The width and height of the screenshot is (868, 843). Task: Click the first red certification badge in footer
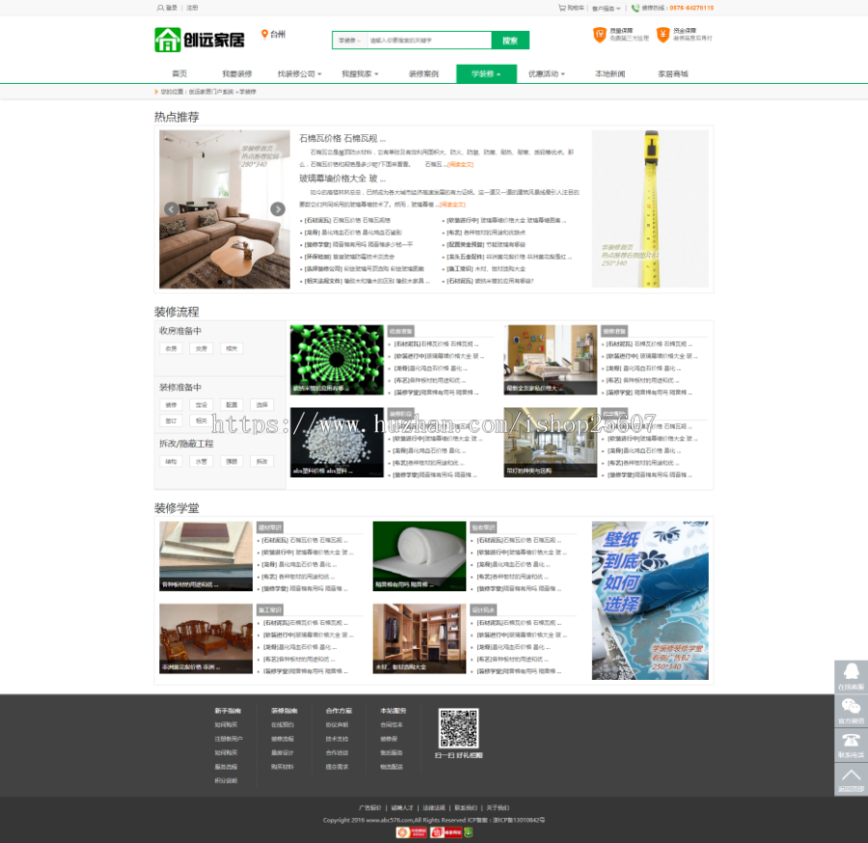coord(411,832)
